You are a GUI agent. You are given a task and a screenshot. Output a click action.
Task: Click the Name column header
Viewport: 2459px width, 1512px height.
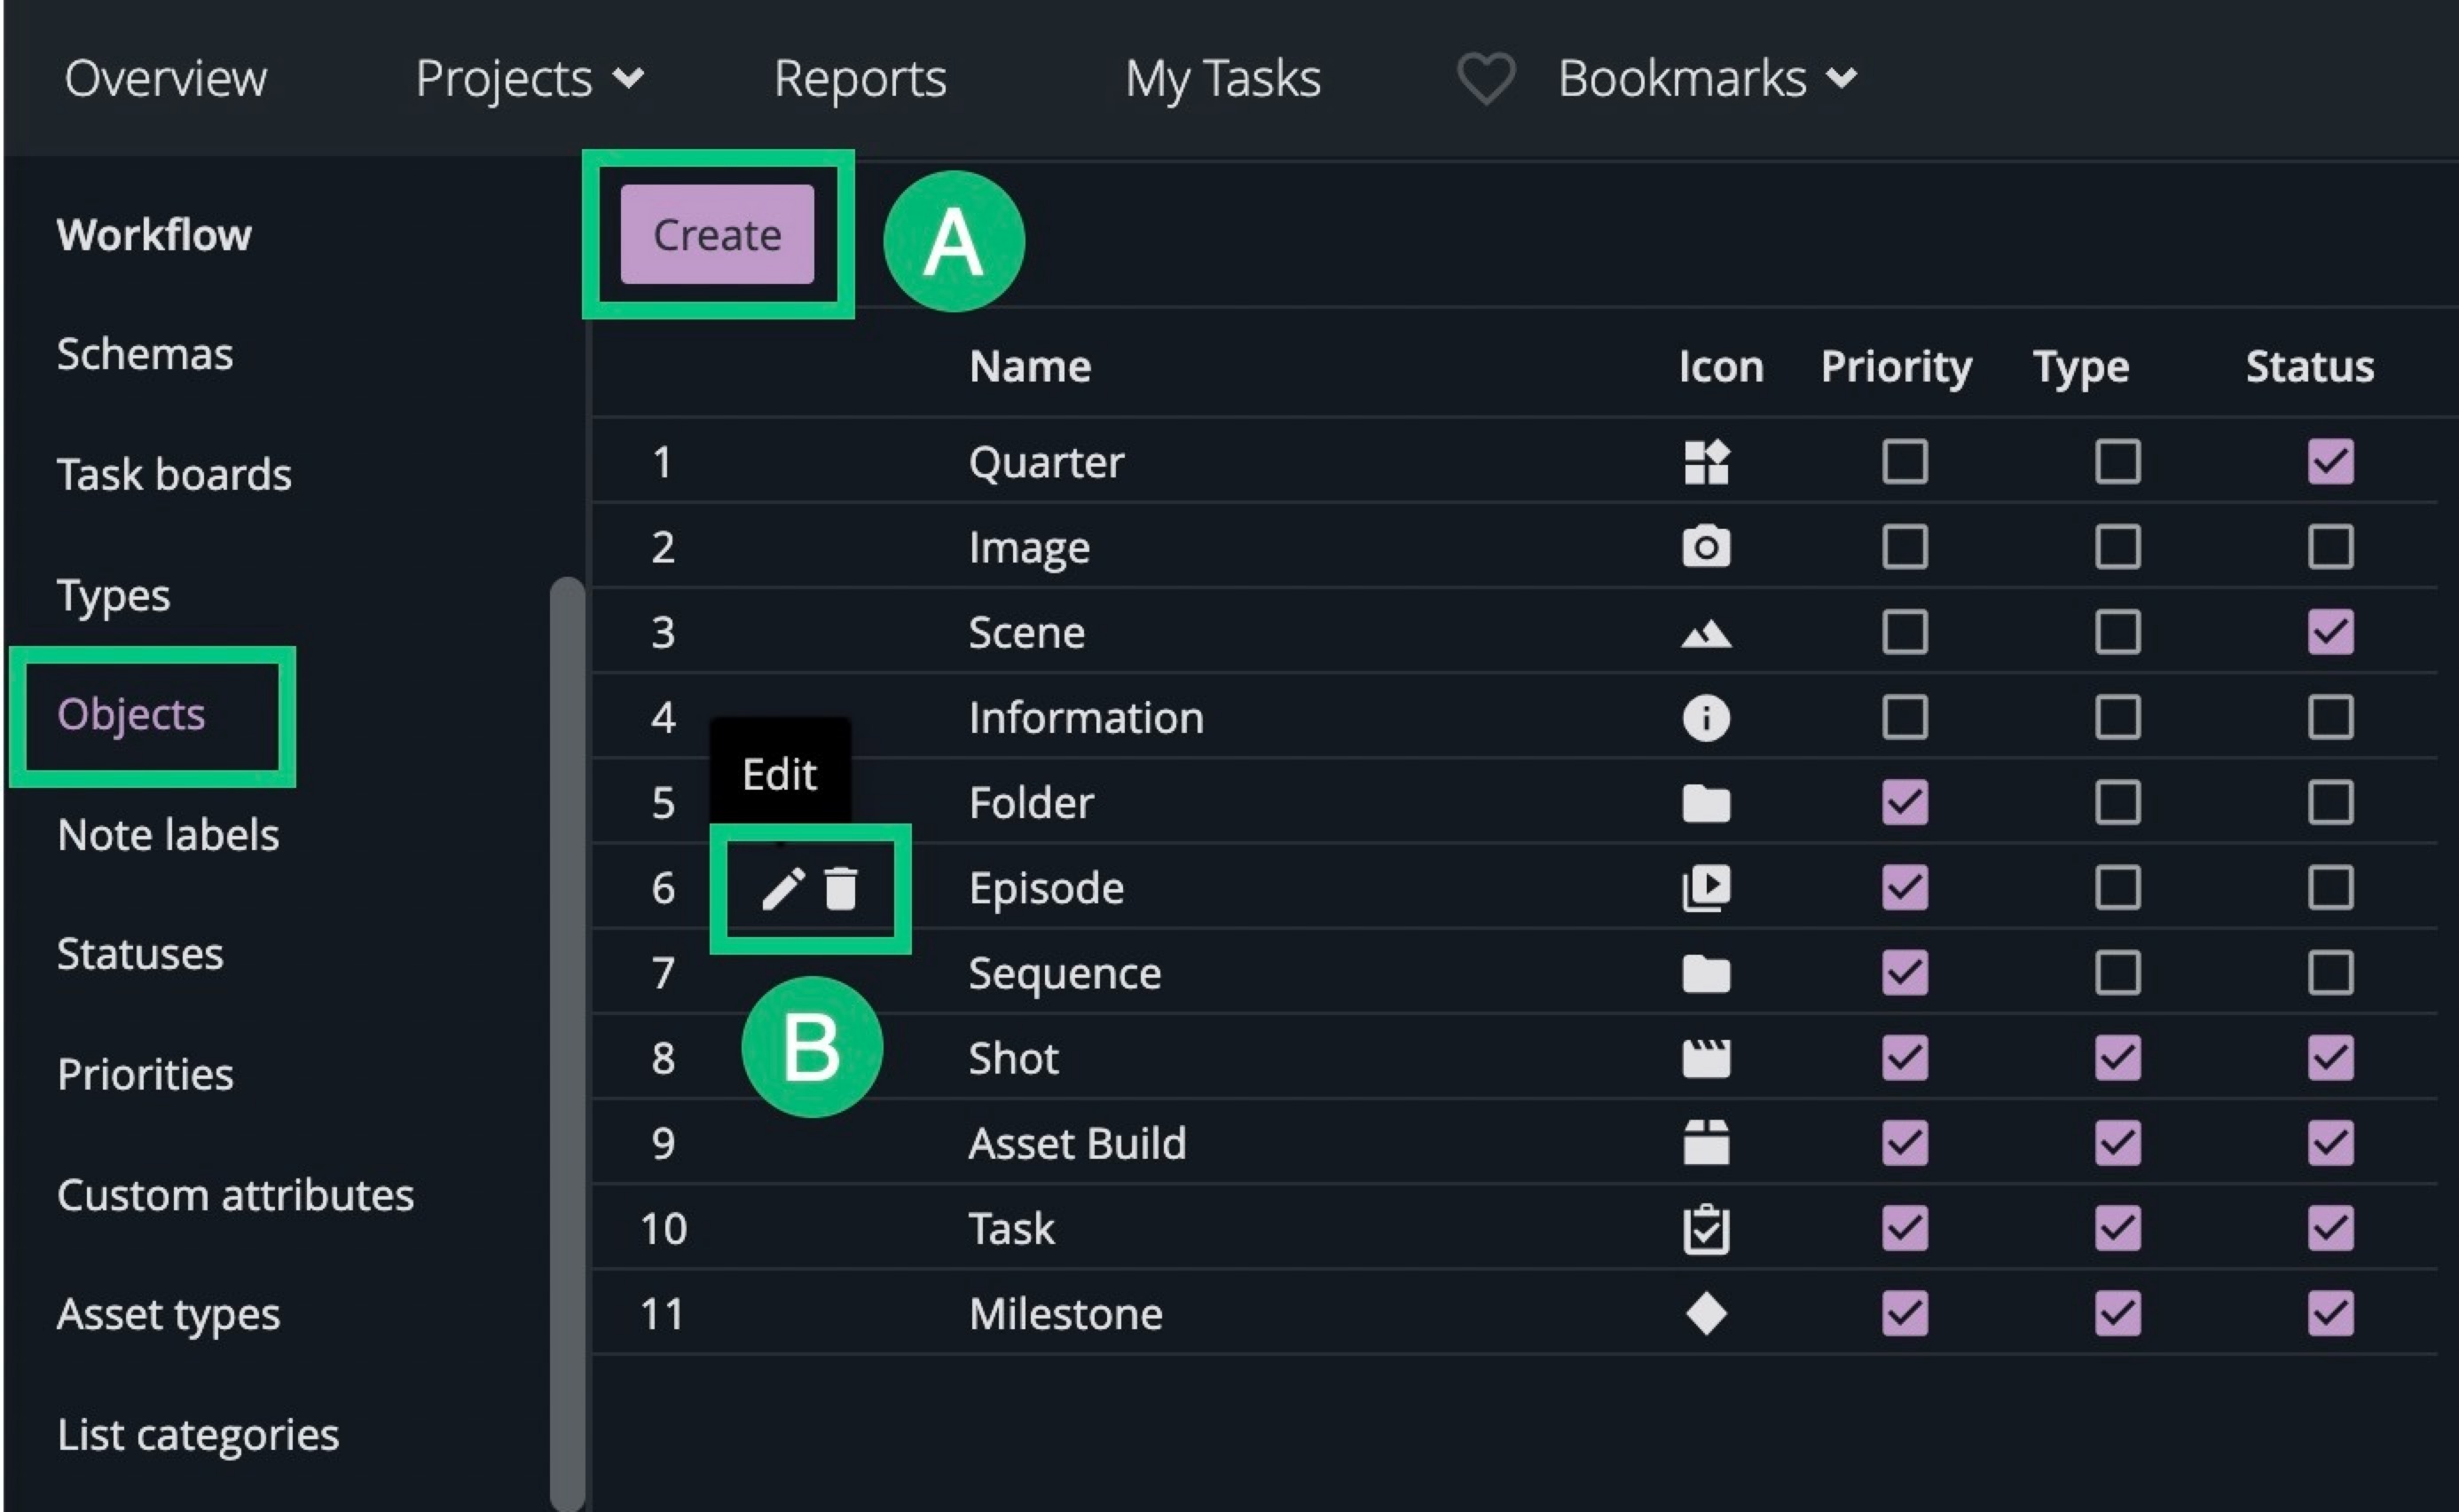coord(1030,367)
